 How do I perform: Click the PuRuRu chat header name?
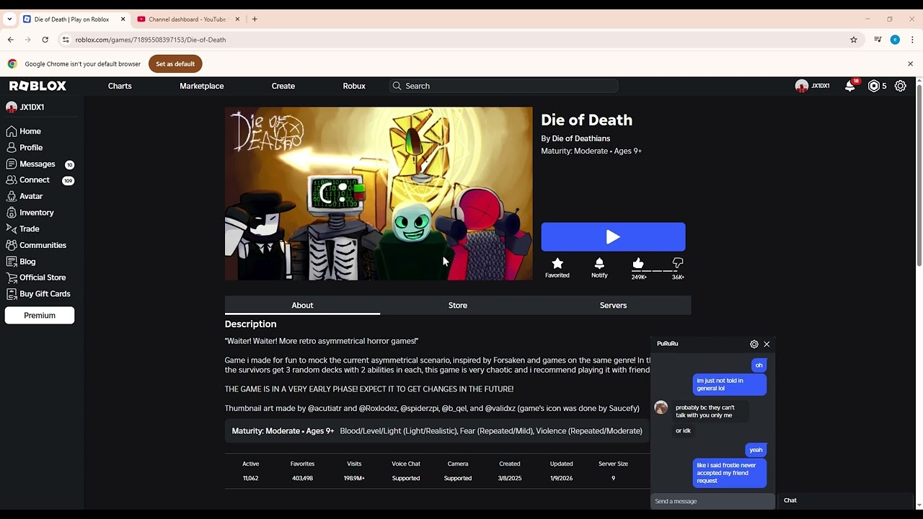[667, 344]
